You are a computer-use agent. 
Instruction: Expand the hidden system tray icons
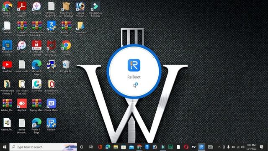[x=219, y=147]
